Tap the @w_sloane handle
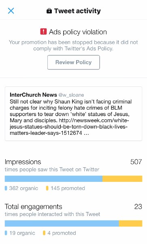 (x=71, y=95)
